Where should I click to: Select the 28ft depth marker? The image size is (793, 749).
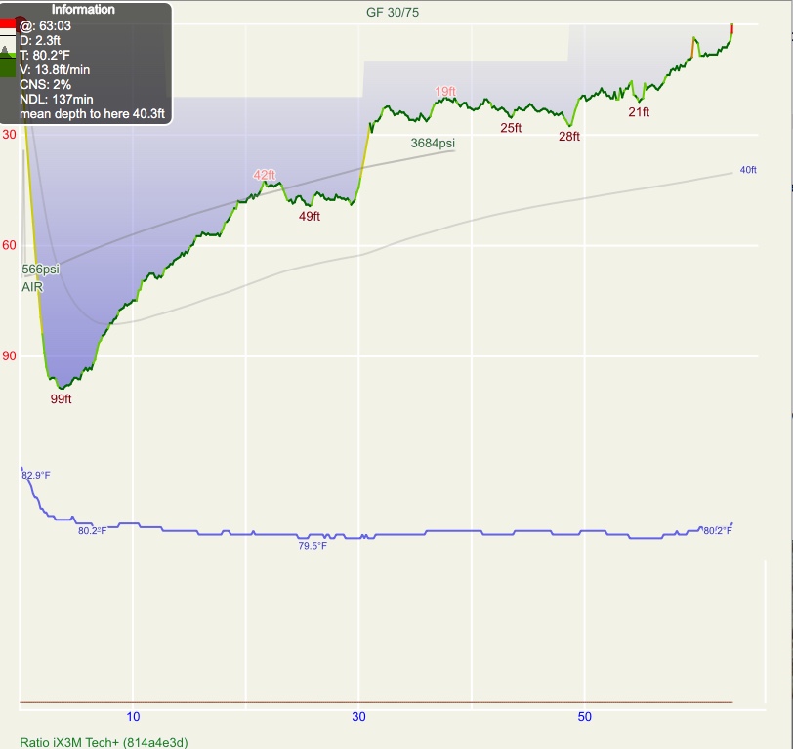point(569,137)
